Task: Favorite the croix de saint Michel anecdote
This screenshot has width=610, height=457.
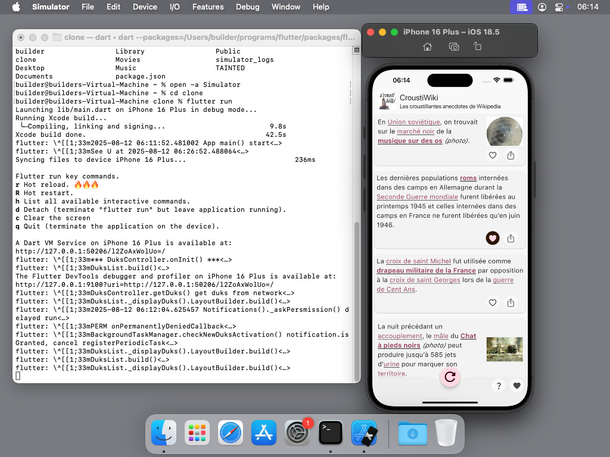Action: [492, 303]
